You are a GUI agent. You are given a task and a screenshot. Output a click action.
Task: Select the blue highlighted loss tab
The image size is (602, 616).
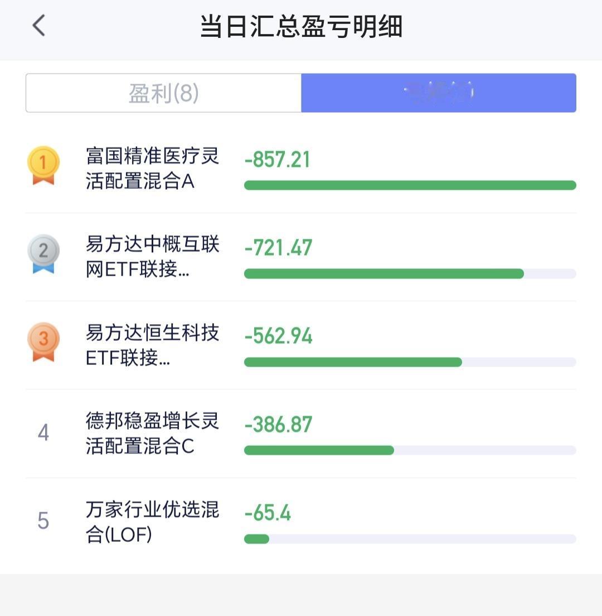tap(439, 93)
